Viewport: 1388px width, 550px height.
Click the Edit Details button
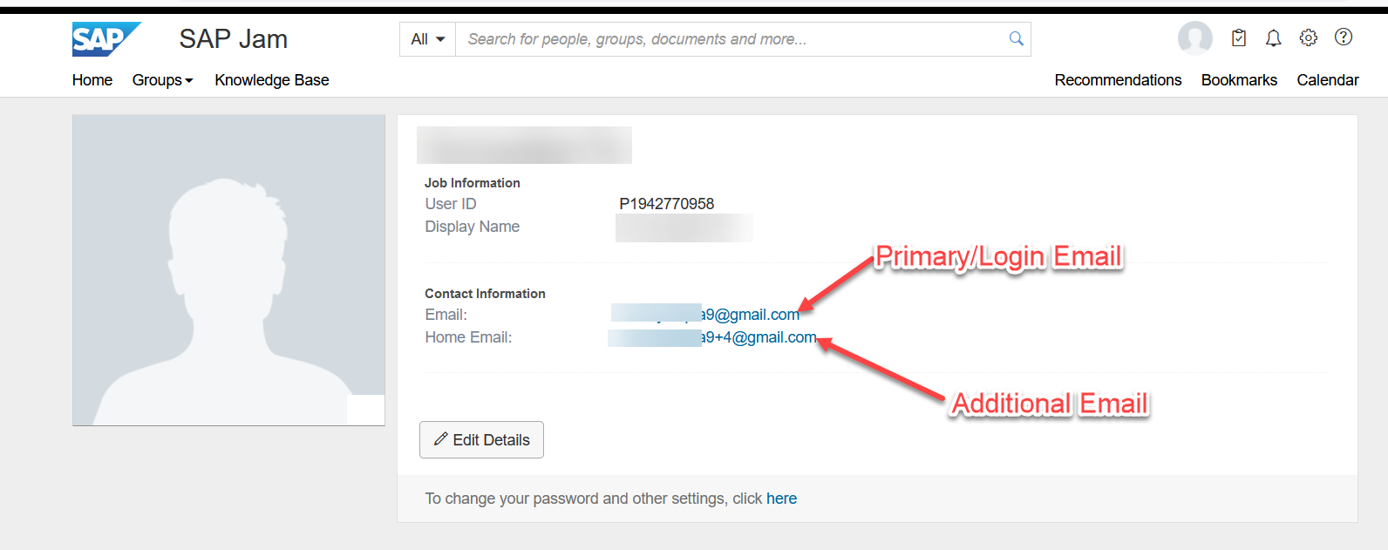tap(481, 440)
